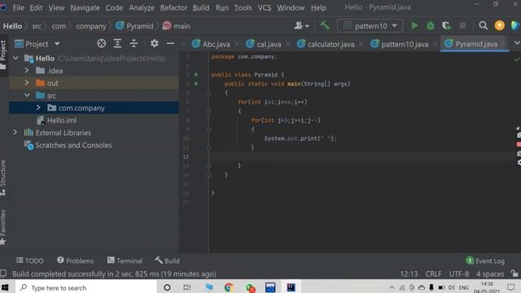
Task: Switch to calculator.java editor tab
Action: 326,44
